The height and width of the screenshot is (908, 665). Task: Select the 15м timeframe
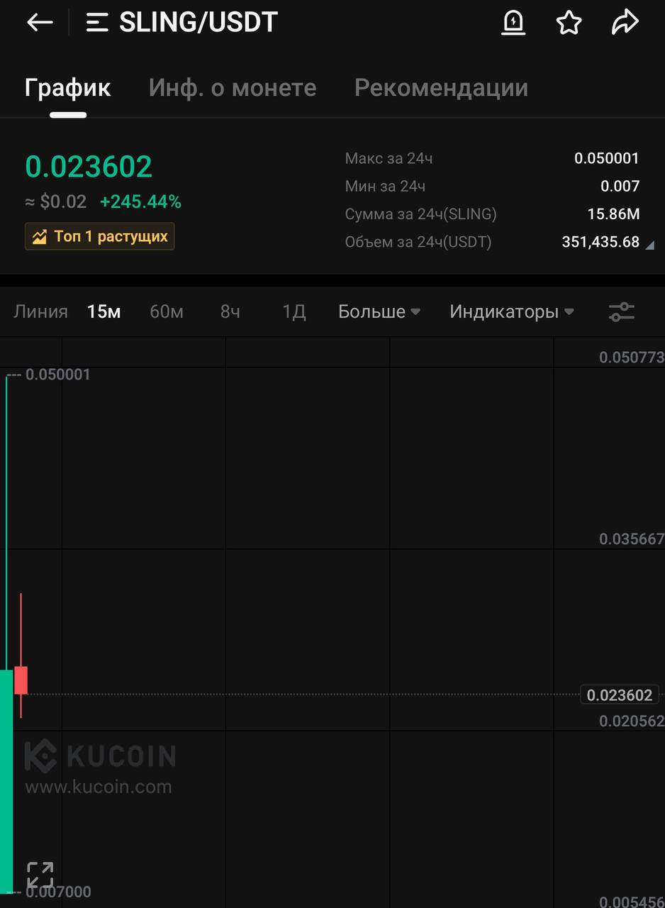104,311
